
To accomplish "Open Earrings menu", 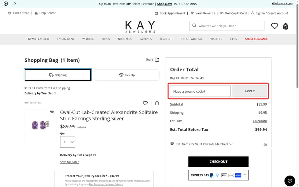I will (146, 39).
